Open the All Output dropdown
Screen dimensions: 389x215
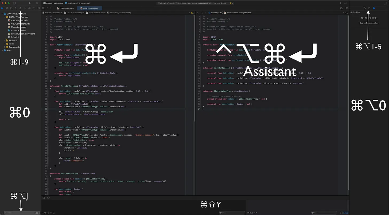click(x=252, y=213)
